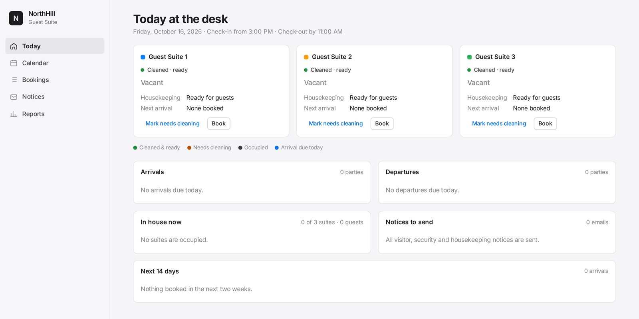
Task: Open the Bookings section
Action: 55,80
